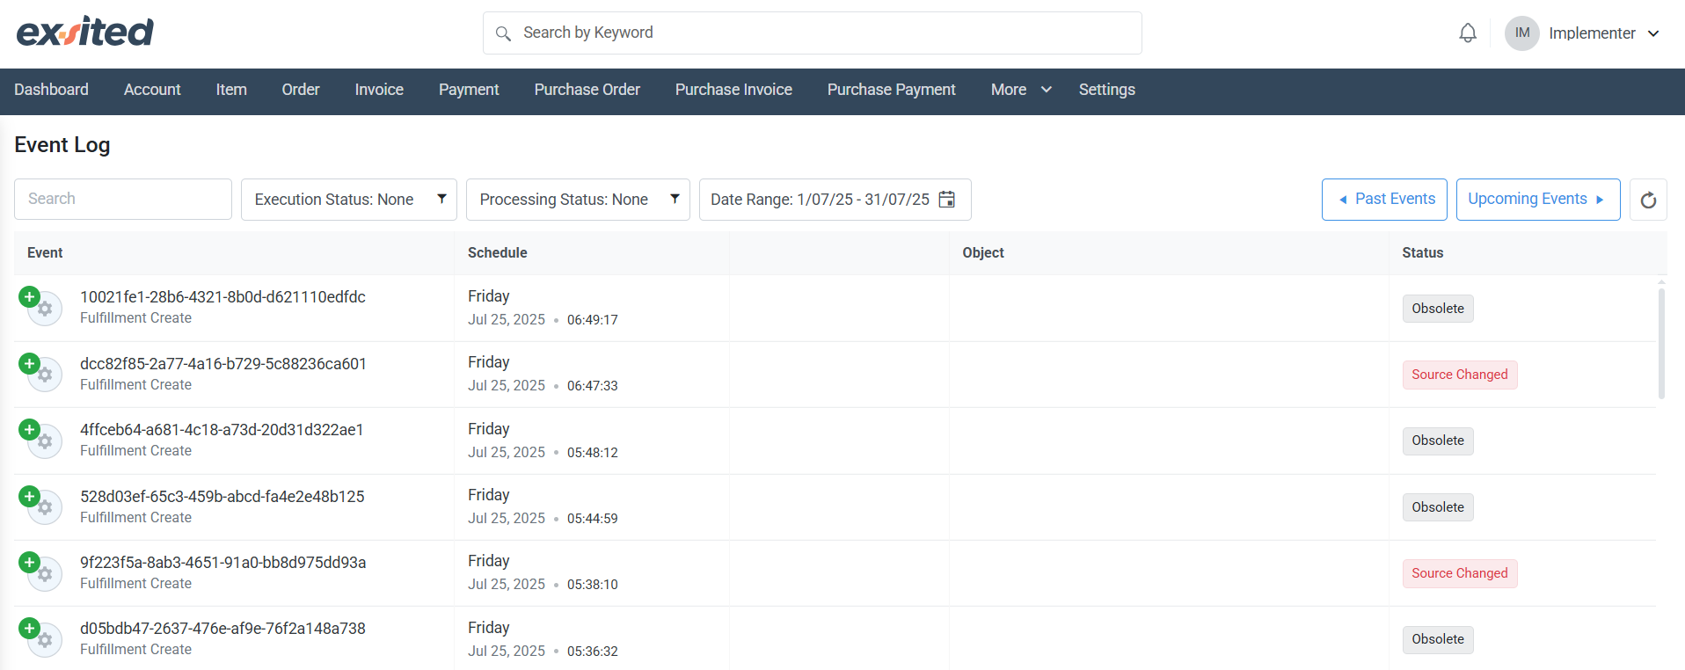
Task: Click the IM user avatar
Action: [x=1522, y=33]
